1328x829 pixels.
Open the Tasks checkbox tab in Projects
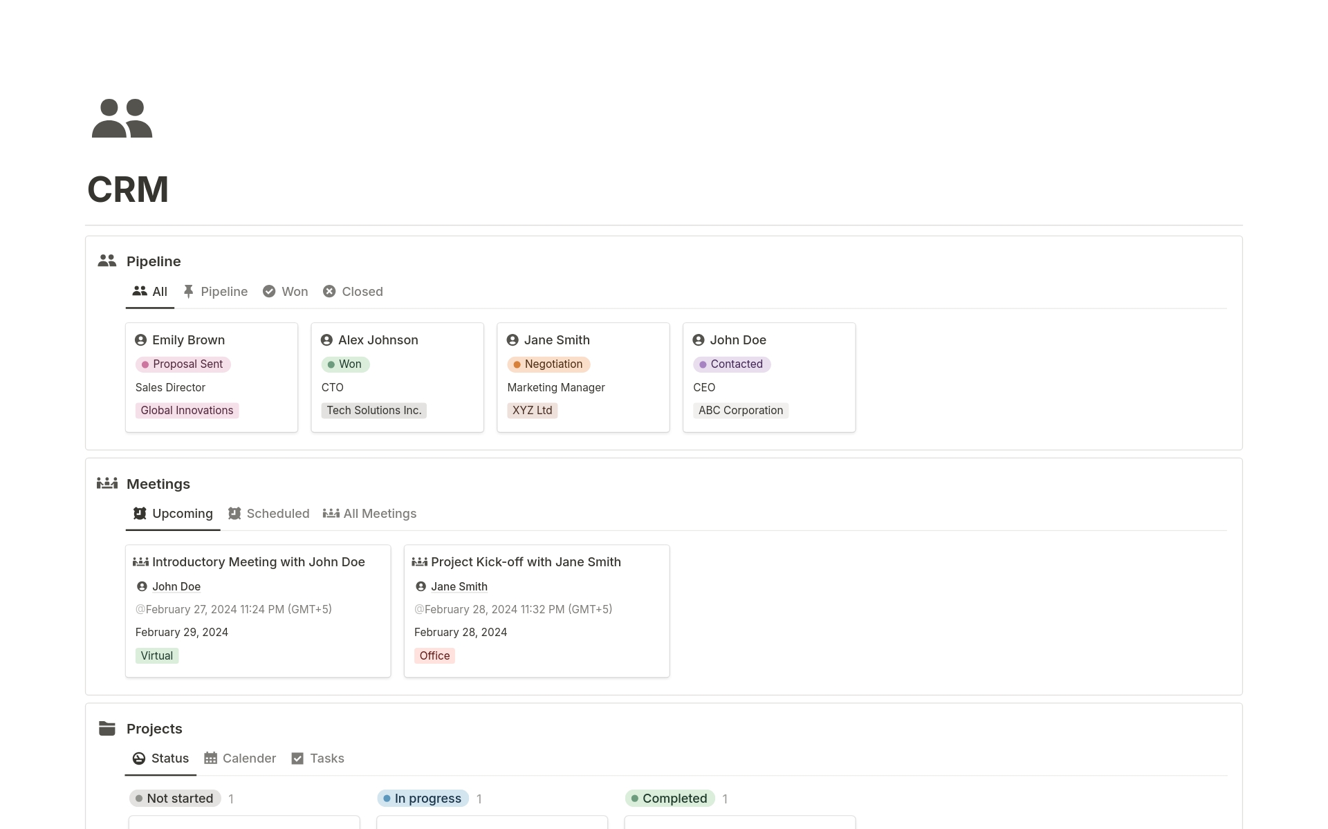pos(318,758)
